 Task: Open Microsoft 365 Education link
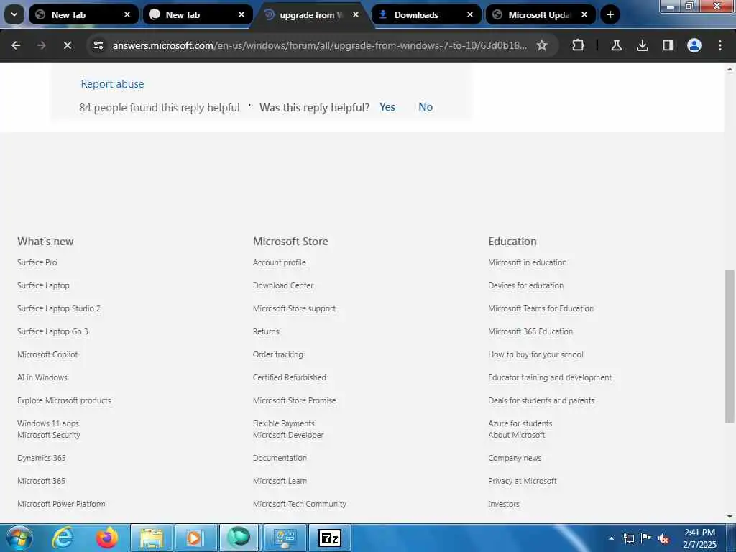click(x=530, y=331)
